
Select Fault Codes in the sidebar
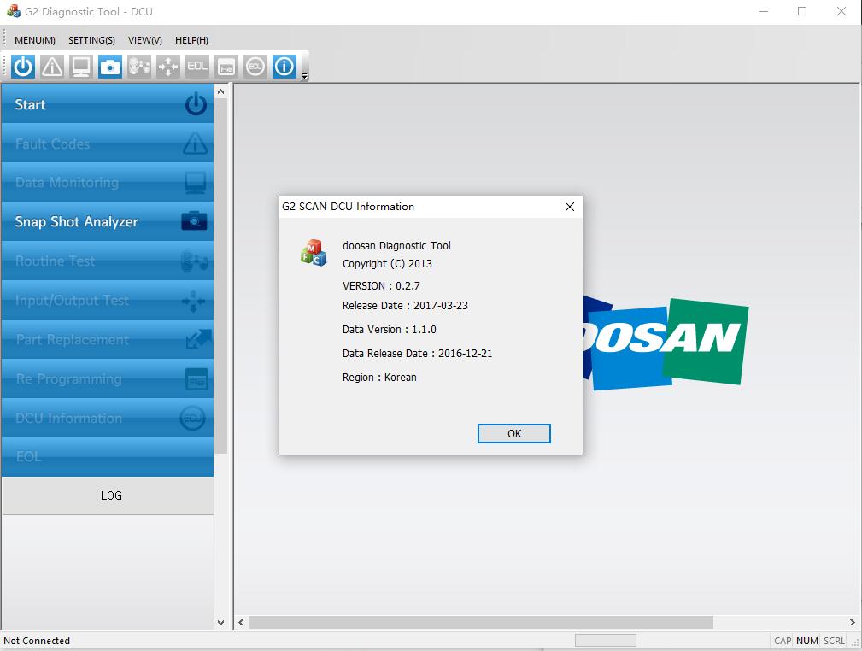tap(107, 143)
